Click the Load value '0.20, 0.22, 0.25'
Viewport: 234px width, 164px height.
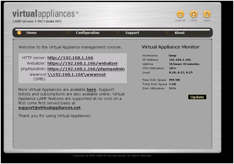(x=181, y=72)
